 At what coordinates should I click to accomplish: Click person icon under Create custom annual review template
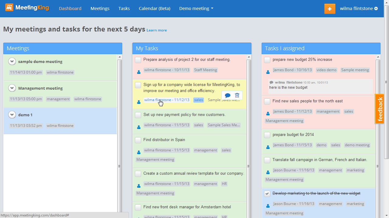tap(139, 186)
